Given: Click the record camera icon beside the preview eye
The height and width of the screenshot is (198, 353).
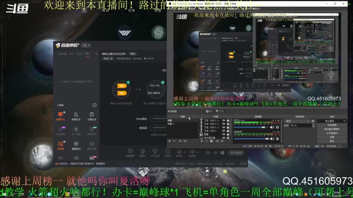Looking at the screenshot, I should tap(208, 153).
